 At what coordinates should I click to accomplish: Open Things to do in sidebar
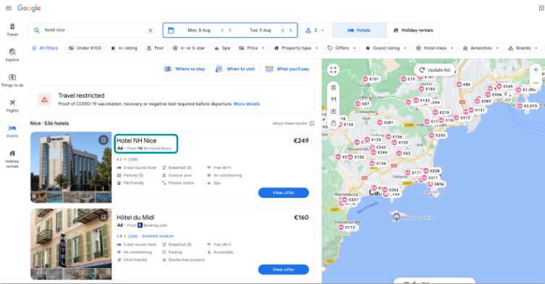click(x=12, y=80)
